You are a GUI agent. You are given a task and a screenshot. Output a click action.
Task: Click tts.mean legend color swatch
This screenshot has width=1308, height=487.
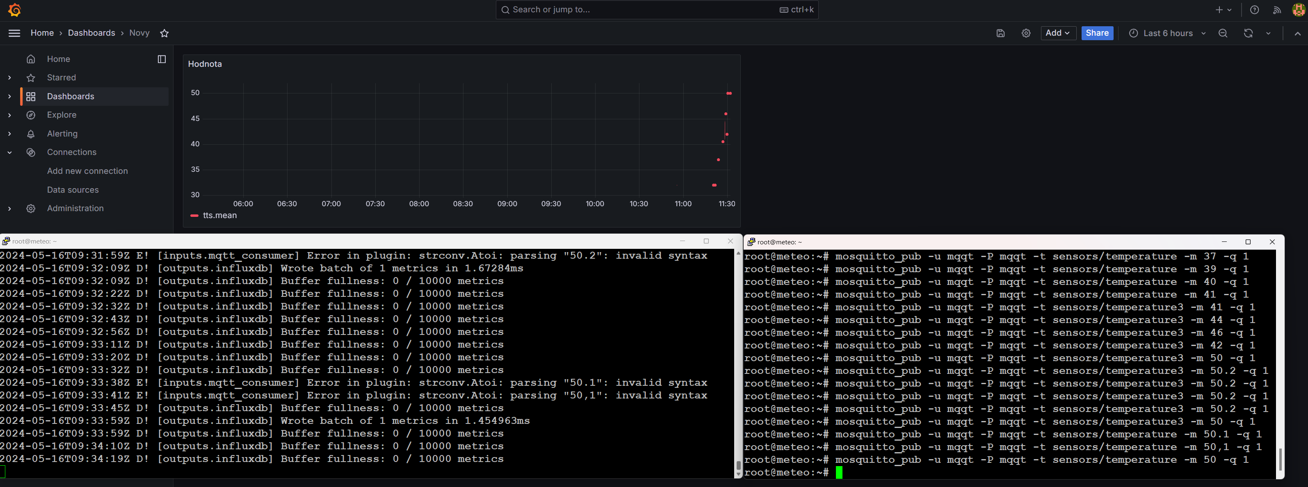click(x=194, y=216)
